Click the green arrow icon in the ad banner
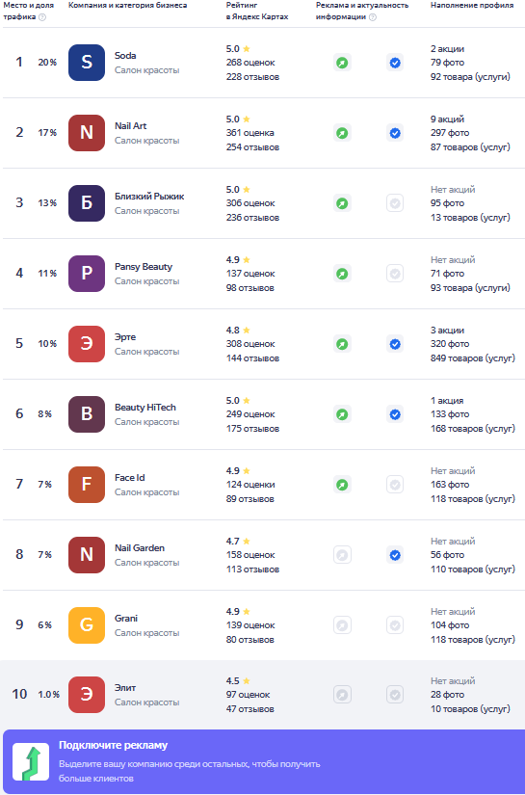The image size is (525, 795). click(x=31, y=761)
